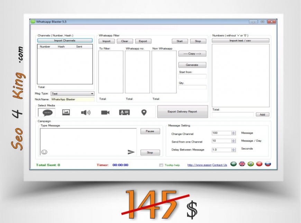Click the Clear button in Whatsapp Filter
The image size is (301, 223).
click(125, 41)
